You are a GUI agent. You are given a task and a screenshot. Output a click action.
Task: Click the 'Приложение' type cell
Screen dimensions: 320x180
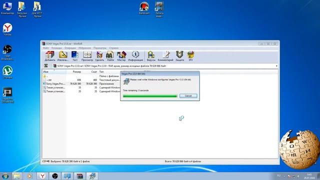pos(106,84)
